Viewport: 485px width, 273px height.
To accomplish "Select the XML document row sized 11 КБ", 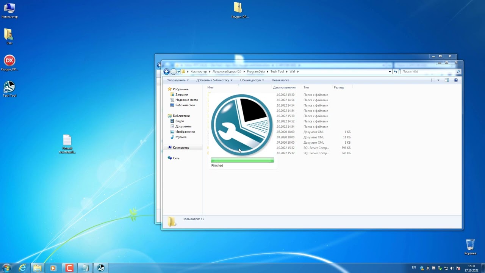I will pyautogui.click(x=280, y=137).
